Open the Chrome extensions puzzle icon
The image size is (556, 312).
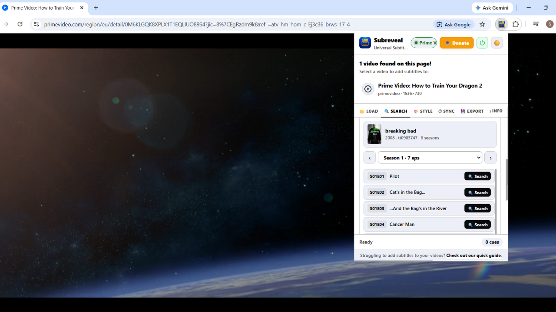(x=516, y=24)
